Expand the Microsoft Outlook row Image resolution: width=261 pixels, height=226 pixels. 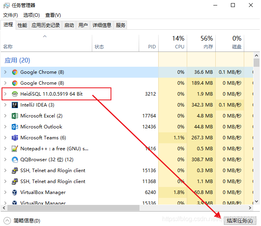point(5,127)
